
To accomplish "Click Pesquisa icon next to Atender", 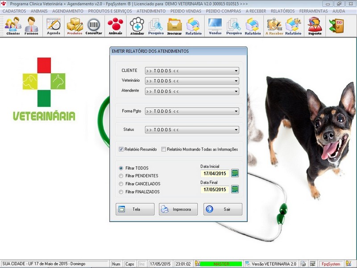I will pyautogui.click(x=156, y=26).
